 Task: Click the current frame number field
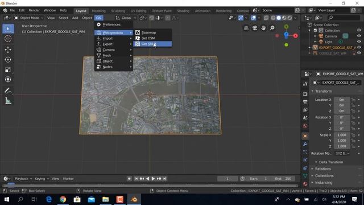[x=227, y=179]
